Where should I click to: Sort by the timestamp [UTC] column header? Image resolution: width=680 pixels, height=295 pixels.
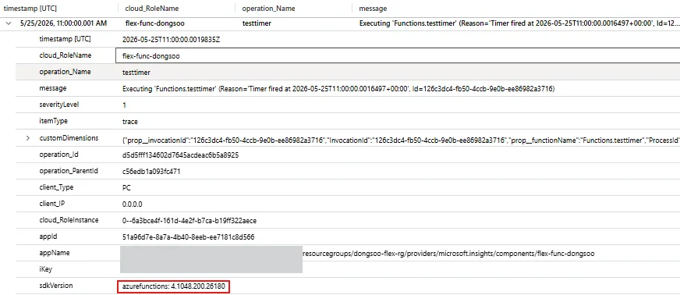30,9
